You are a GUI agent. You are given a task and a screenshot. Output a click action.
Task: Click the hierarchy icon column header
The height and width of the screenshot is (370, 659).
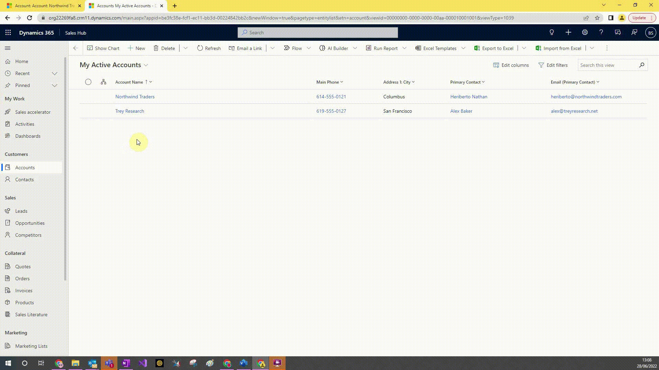coord(103,82)
